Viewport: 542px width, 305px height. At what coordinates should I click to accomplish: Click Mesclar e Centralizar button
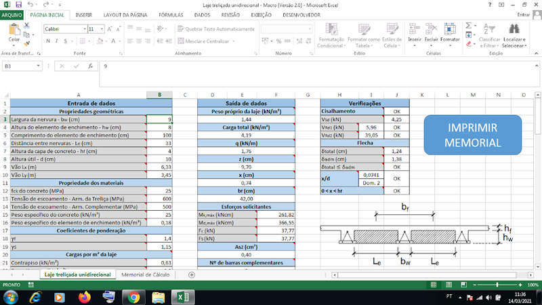click(x=204, y=41)
